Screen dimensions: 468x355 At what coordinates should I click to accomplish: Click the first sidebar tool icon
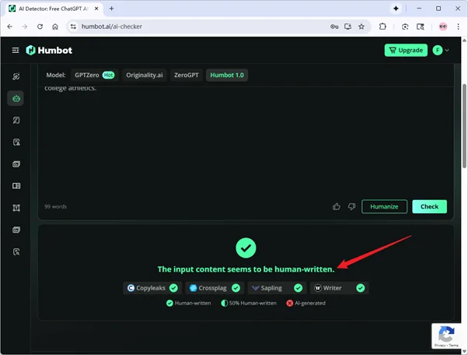click(x=16, y=76)
